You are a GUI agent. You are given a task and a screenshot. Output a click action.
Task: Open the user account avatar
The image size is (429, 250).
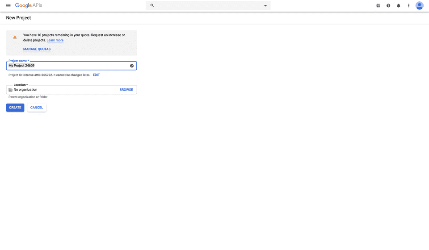[420, 5]
